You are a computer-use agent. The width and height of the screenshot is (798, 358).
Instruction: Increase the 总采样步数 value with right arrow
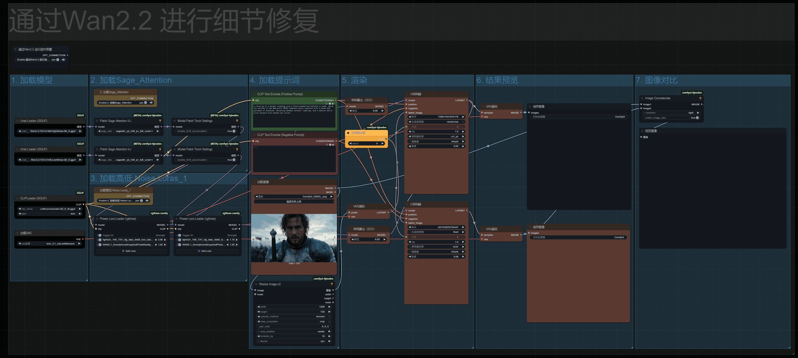click(383, 144)
